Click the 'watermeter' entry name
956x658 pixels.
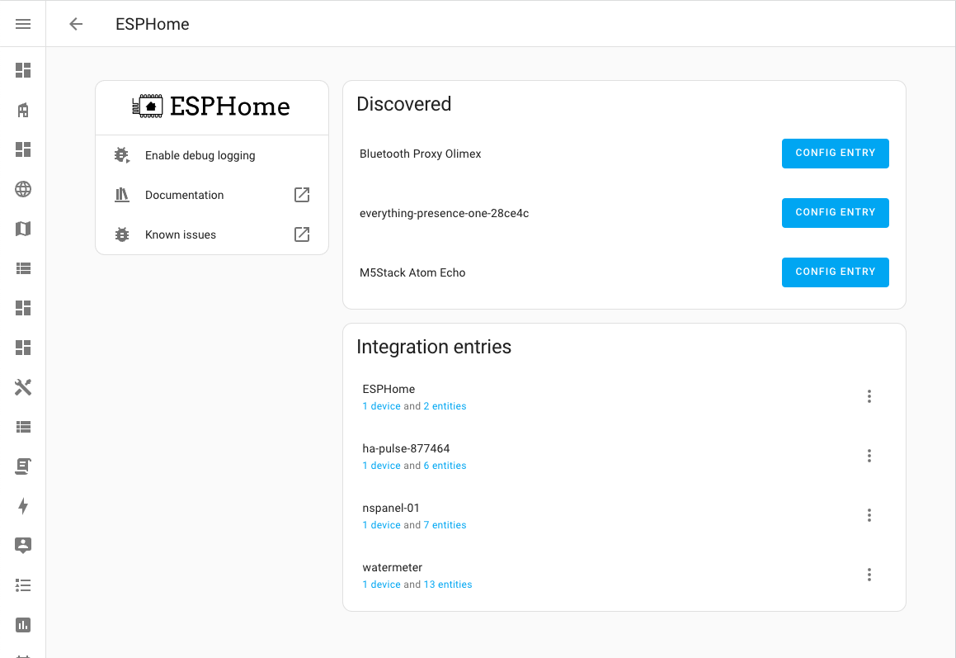[392, 567]
